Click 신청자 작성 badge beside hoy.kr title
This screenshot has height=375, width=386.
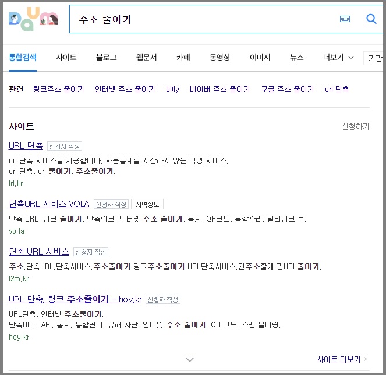tap(162, 300)
